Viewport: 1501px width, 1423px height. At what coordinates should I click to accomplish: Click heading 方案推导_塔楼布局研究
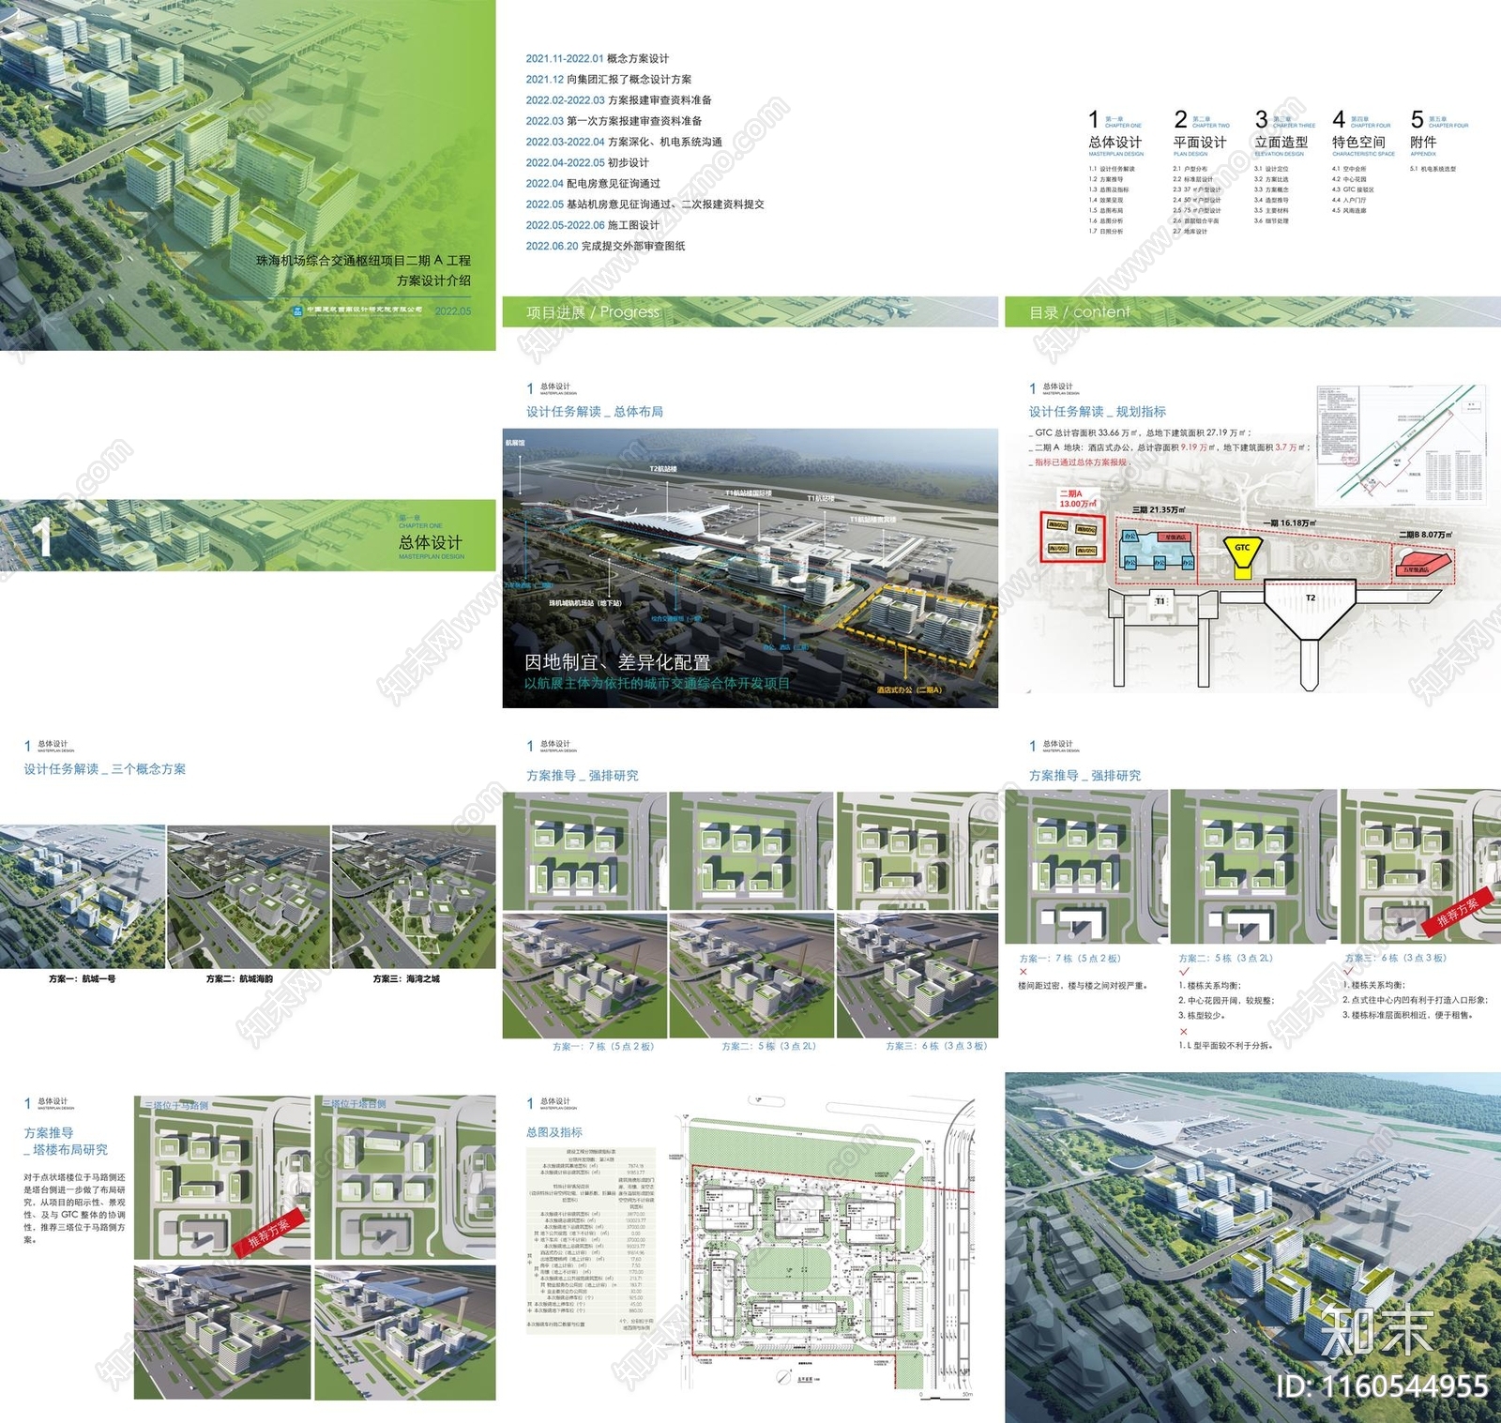click(x=66, y=1141)
